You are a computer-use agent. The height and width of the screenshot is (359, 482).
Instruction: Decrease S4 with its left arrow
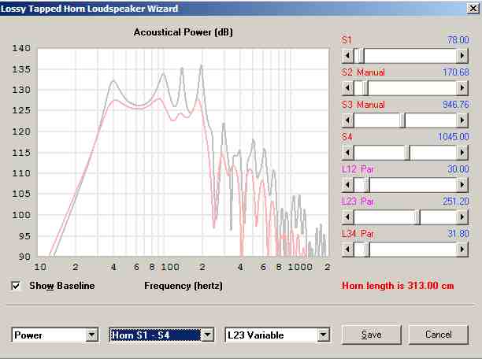tap(347, 153)
